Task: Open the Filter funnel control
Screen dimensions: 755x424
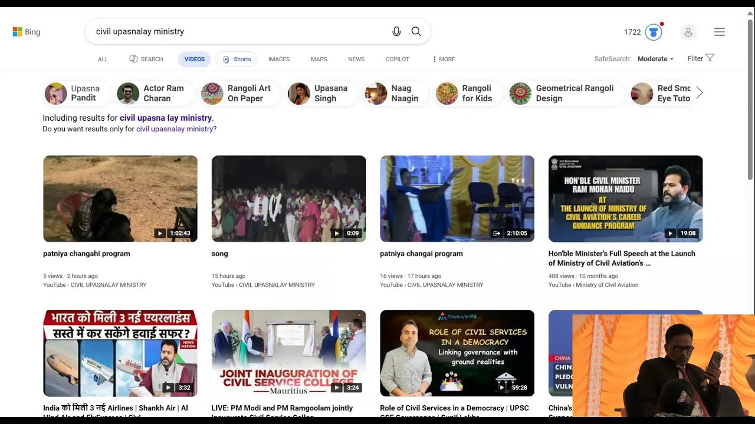Action: pos(701,58)
